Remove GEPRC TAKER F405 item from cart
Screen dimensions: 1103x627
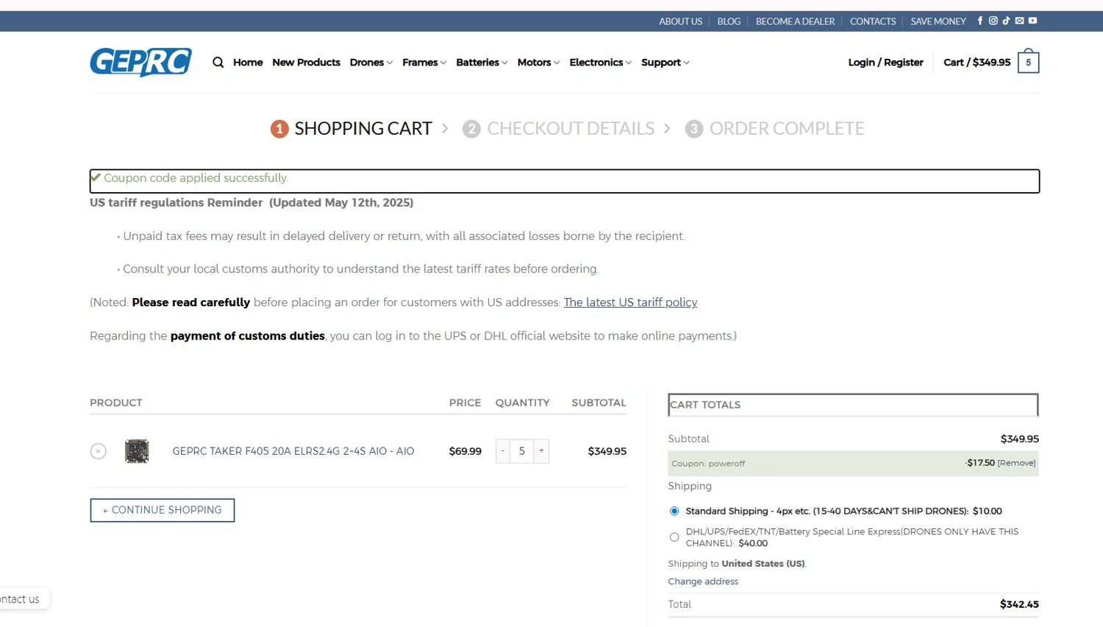(x=98, y=451)
